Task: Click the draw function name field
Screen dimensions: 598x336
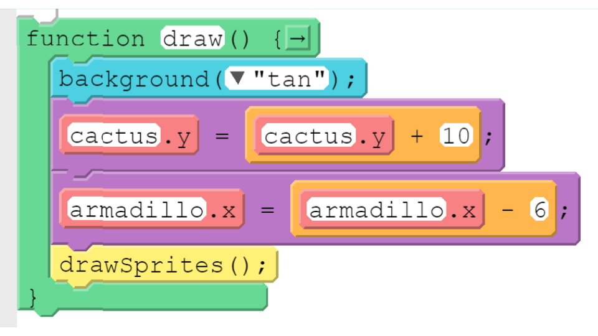Action: pos(192,38)
